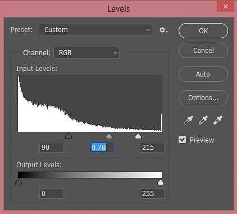Toggle the Preview checkbox

(x=182, y=140)
